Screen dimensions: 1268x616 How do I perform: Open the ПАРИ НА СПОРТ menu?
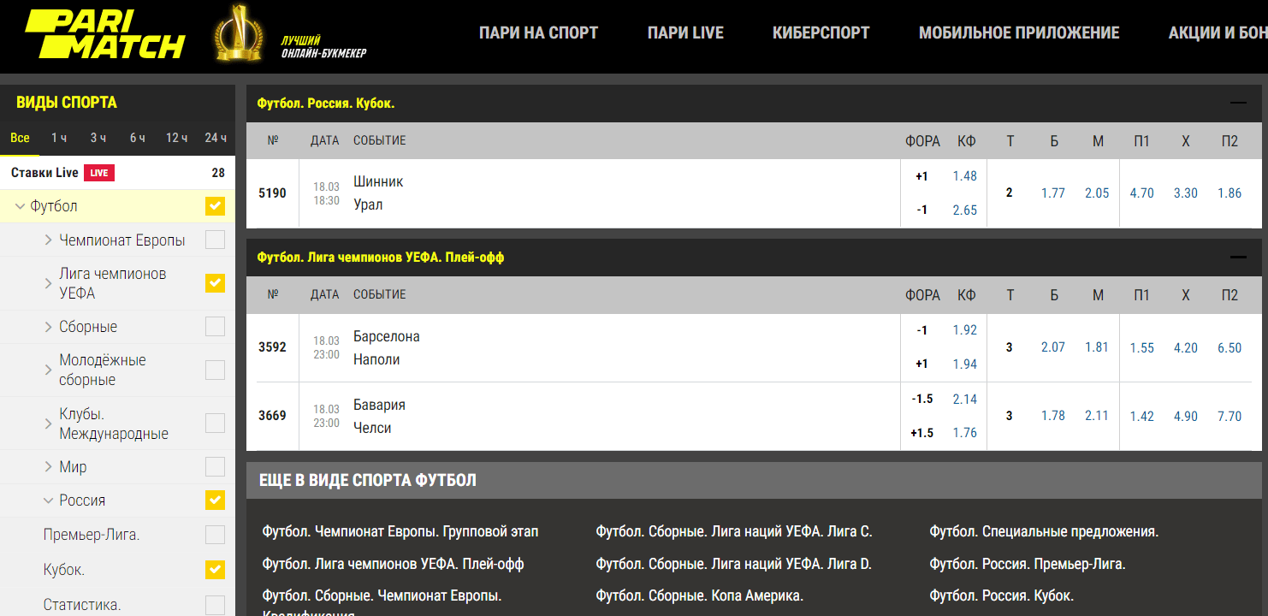[x=538, y=33]
